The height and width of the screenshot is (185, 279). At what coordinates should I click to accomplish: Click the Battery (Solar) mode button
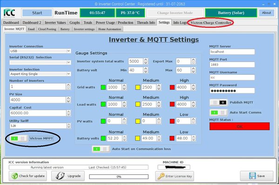[x=231, y=13]
